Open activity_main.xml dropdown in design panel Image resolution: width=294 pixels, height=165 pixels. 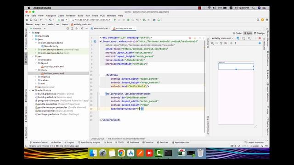point(222,38)
